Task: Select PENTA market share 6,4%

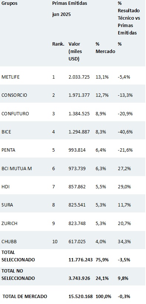Action: coord(101,150)
